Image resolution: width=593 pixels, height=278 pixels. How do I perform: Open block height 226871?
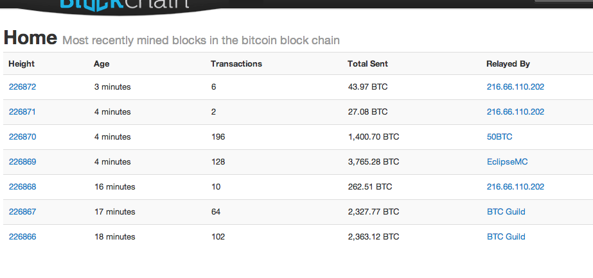click(x=22, y=112)
